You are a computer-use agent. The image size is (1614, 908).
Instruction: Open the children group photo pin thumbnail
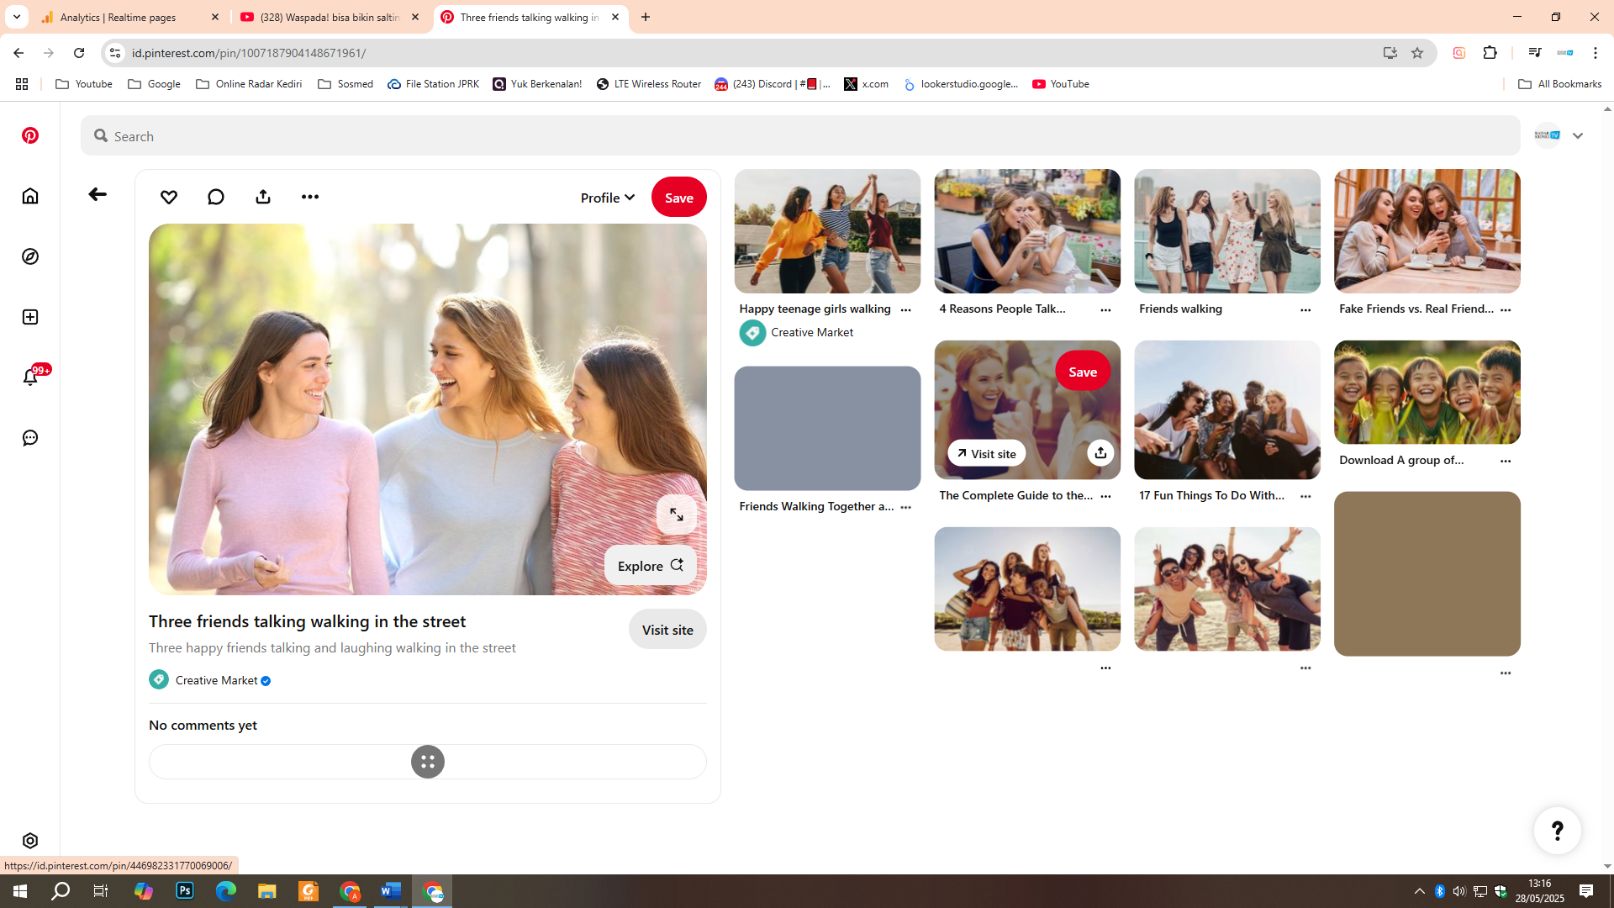click(x=1427, y=393)
